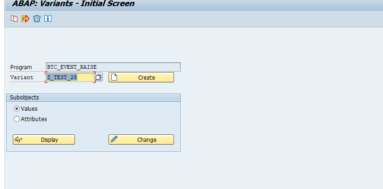Click the Delete variant trash icon

tap(37, 18)
